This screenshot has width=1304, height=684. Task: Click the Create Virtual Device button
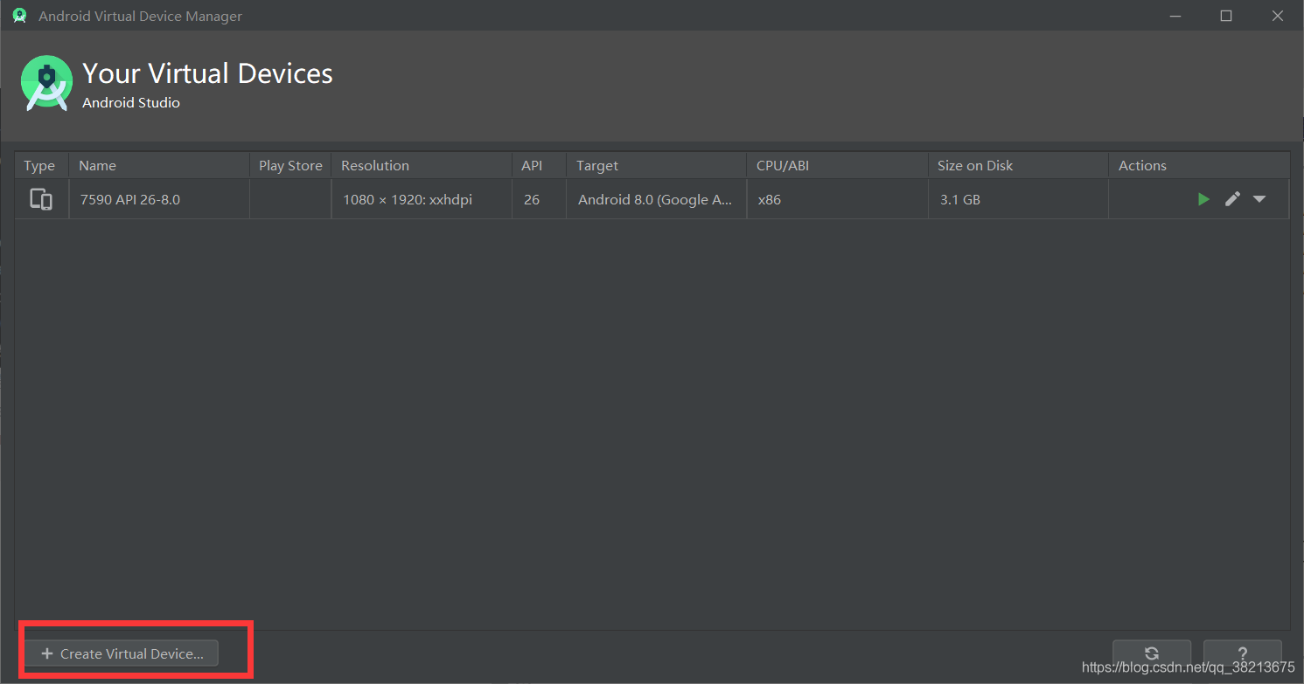[x=122, y=653]
